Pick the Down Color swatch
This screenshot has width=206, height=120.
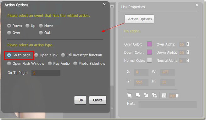149,52
